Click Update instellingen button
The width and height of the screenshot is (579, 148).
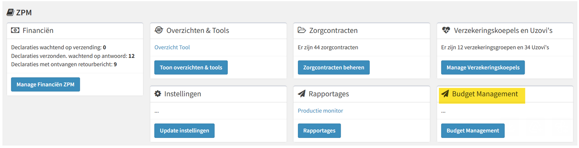click(184, 131)
